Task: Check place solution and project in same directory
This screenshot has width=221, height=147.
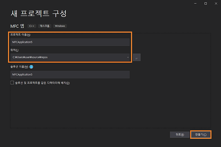Action: pyautogui.click(x=12, y=83)
